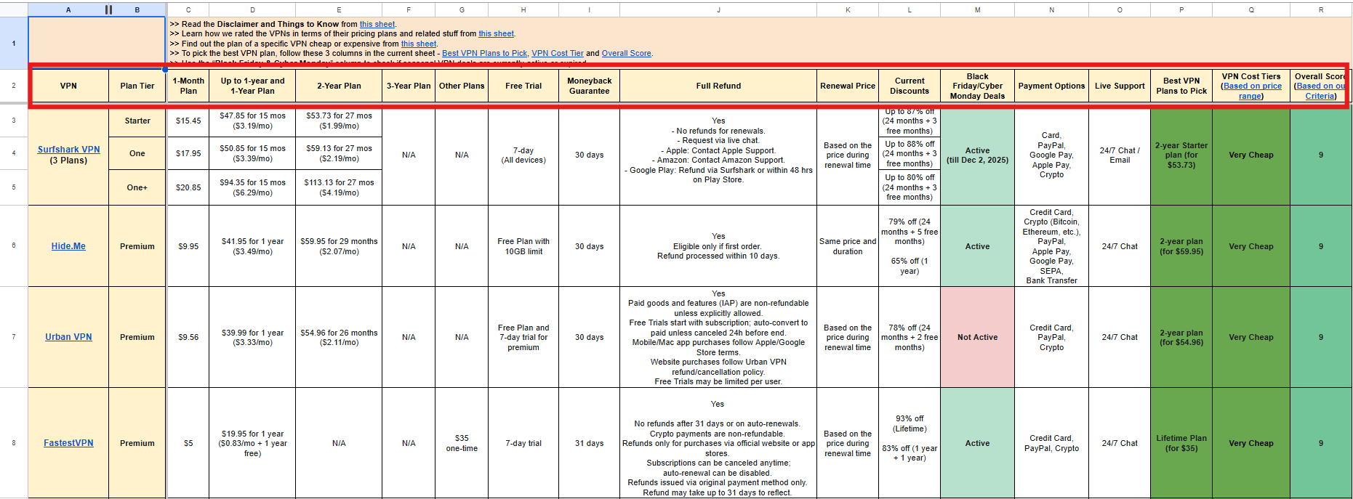
Task: Open the Surfshark VPN hyperlink
Action: pyautogui.click(x=68, y=150)
